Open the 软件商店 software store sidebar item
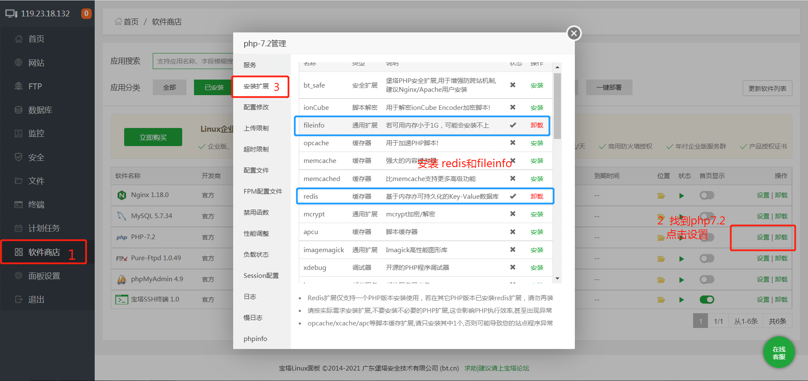Viewport: 808px width, 381px height. (x=44, y=252)
